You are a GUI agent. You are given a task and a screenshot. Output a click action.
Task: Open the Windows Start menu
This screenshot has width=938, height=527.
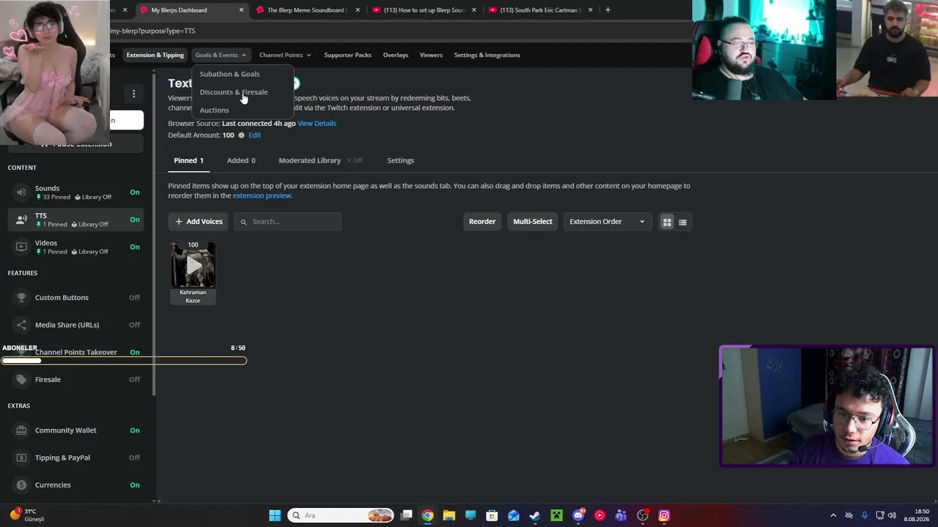coord(275,515)
